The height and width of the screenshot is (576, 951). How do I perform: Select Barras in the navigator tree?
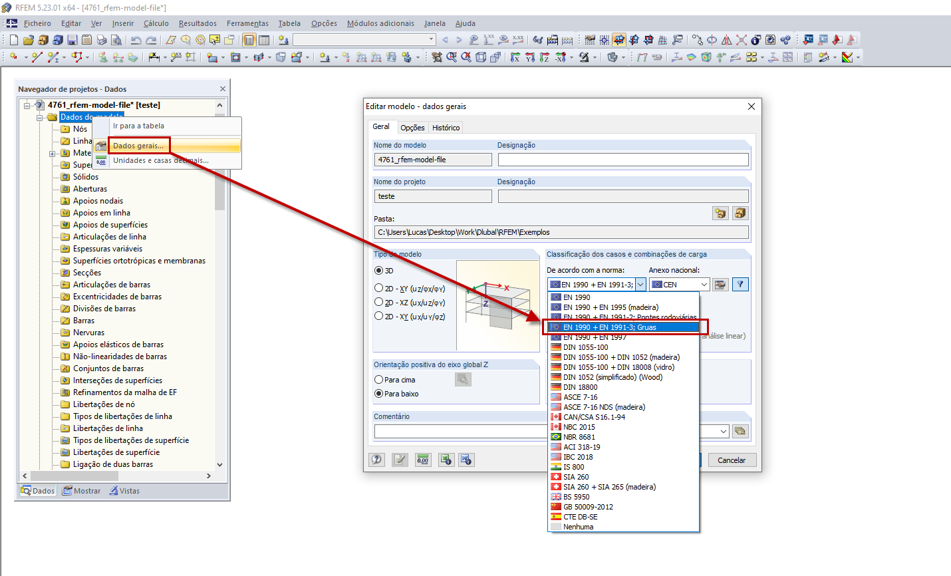tap(84, 321)
